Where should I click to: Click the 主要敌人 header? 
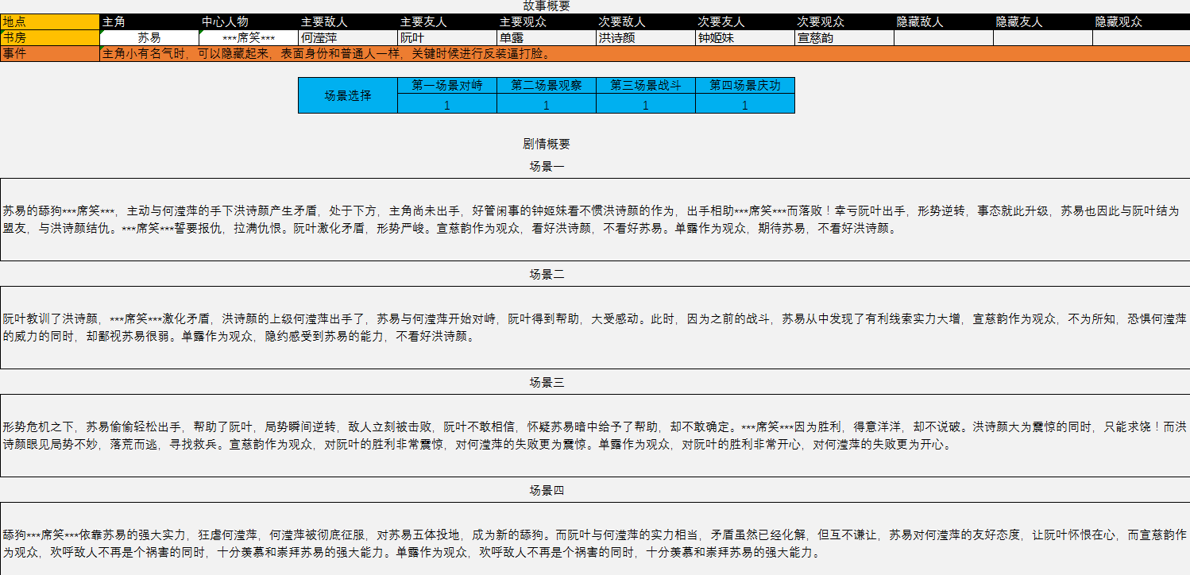[348, 22]
